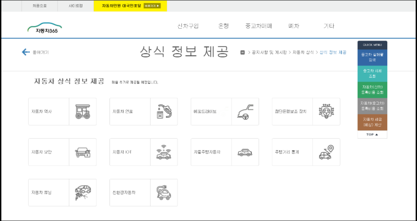Open the 폐차 menu
This screenshot has height=221, width=417.
click(x=293, y=26)
